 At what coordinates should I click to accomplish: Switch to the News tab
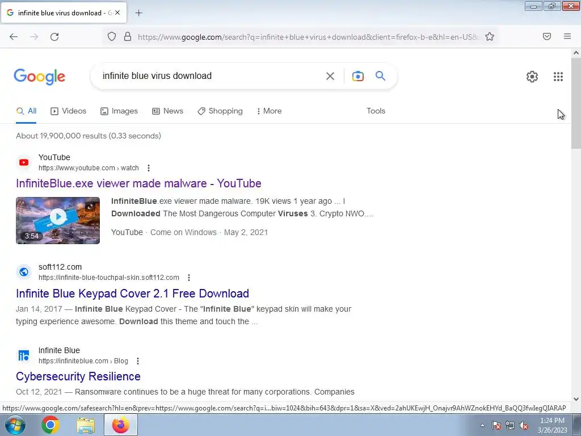(168, 111)
